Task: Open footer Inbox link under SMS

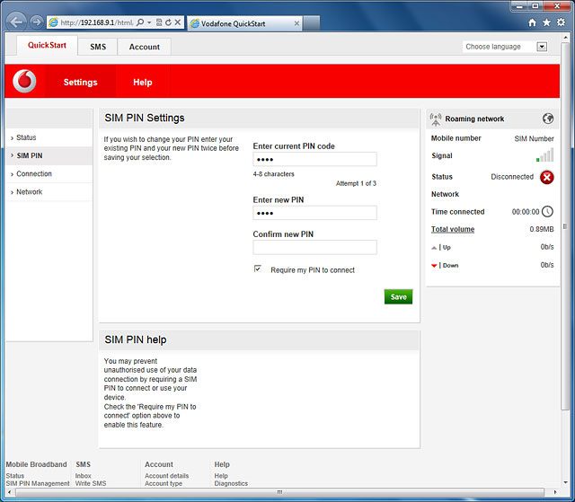Action: click(x=83, y=476)
